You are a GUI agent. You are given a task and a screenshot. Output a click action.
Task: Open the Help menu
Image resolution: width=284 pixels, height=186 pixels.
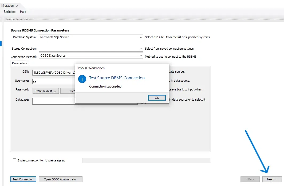23,12
